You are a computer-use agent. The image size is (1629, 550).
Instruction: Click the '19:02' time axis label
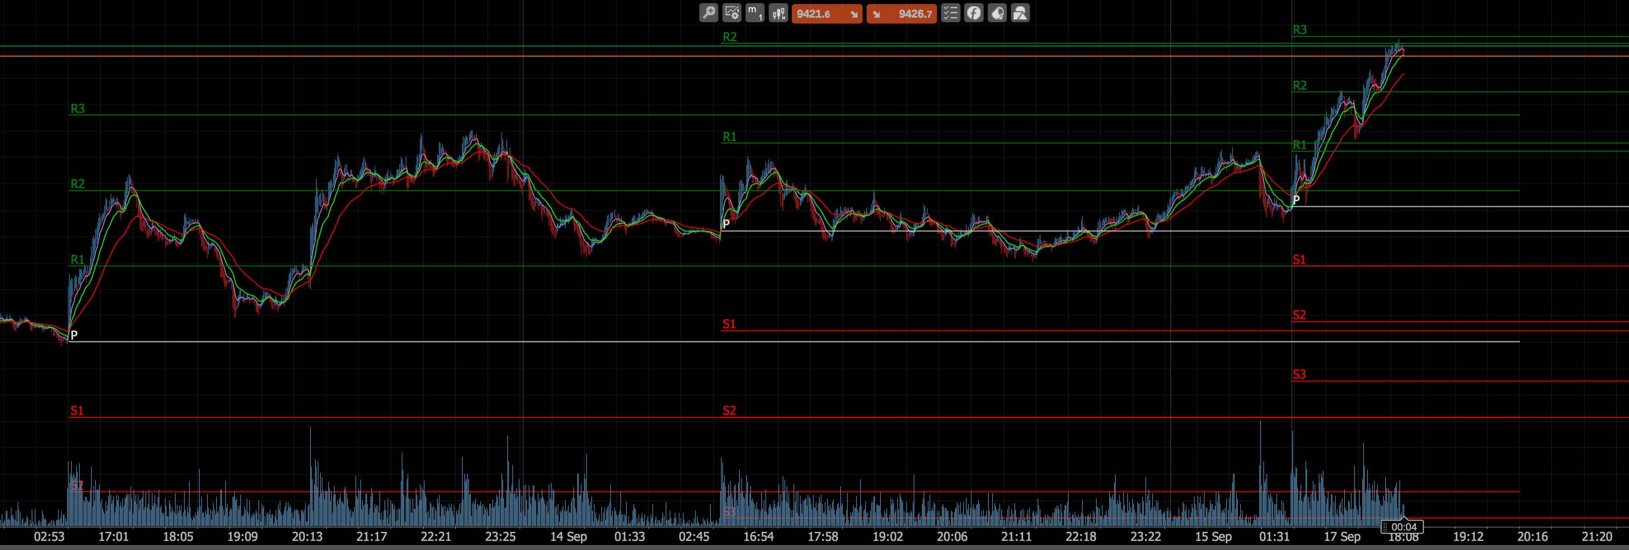click(x=888, y=537)
